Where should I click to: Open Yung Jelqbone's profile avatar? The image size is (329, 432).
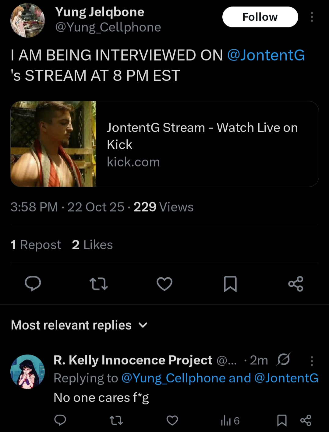click(x=27, y=21)
